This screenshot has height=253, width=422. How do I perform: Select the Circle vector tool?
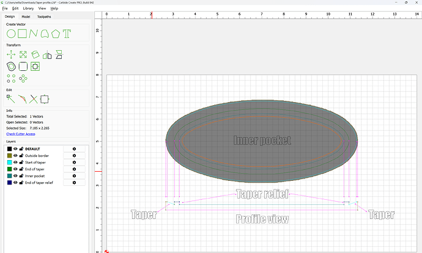11,32
